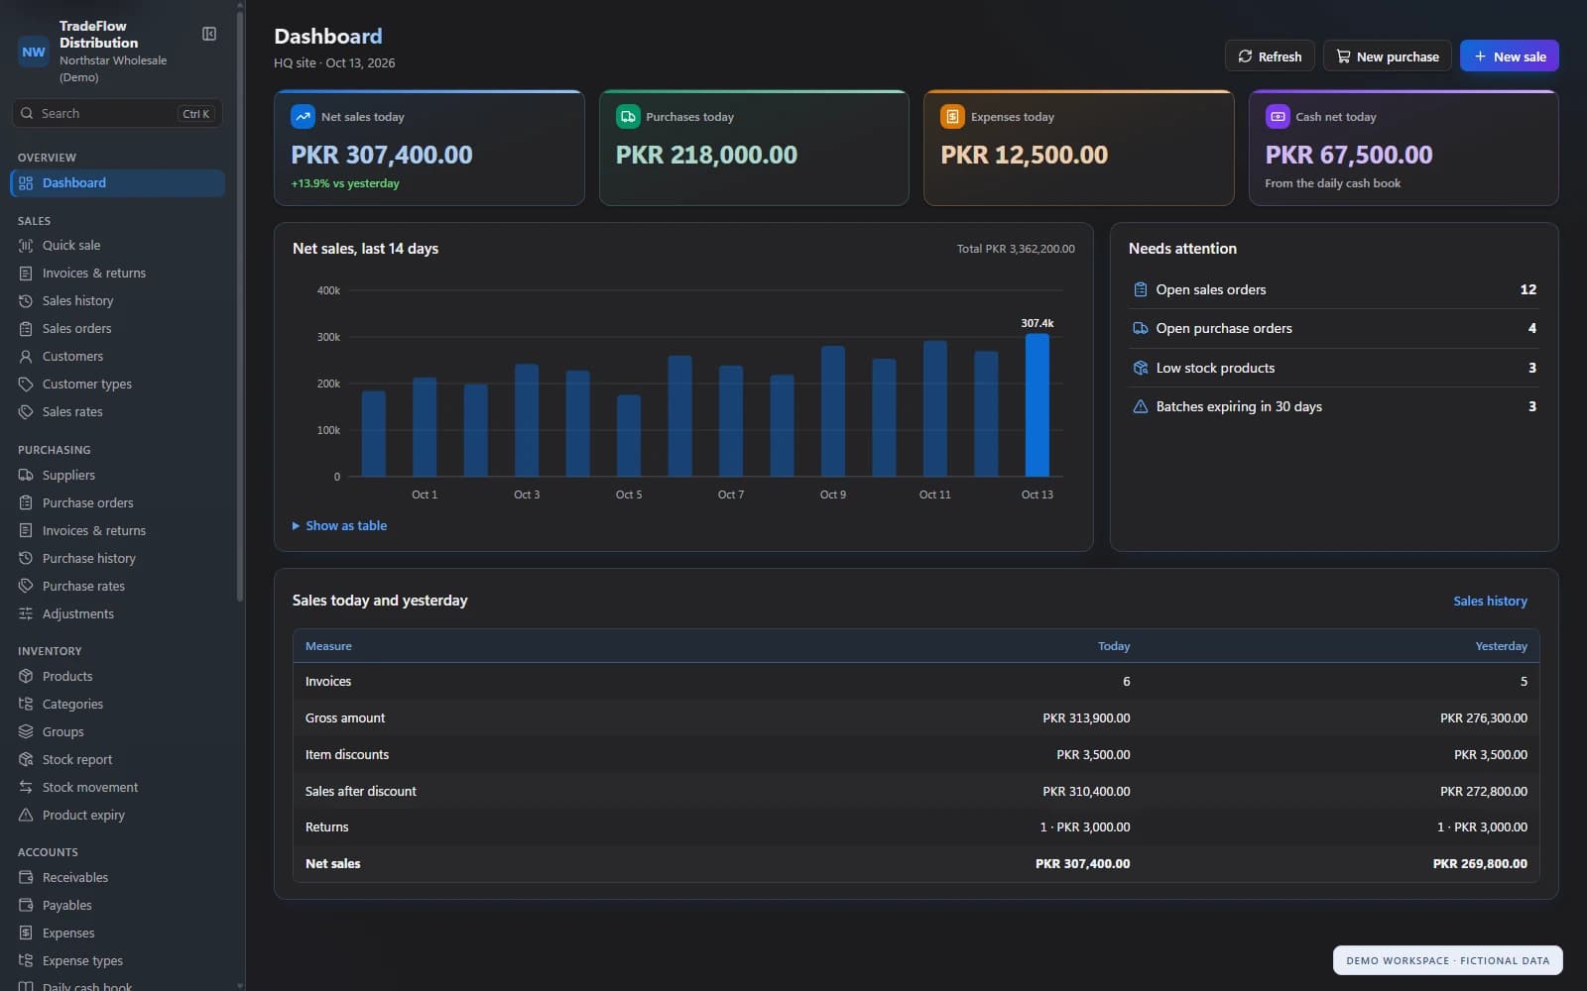Viewport: 1587px width, 991px height.
Task: Click the highlighted Oct 13 chart bar
Action: point(1037,405)
